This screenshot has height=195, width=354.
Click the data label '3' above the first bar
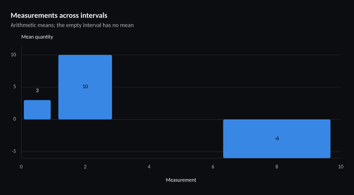point(37,90)
